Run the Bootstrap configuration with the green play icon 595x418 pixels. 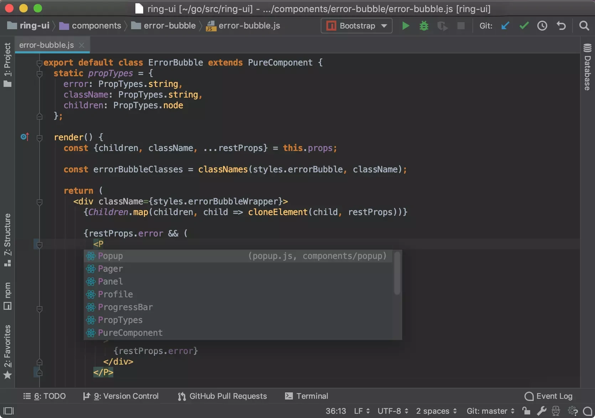tap(405, 26)
